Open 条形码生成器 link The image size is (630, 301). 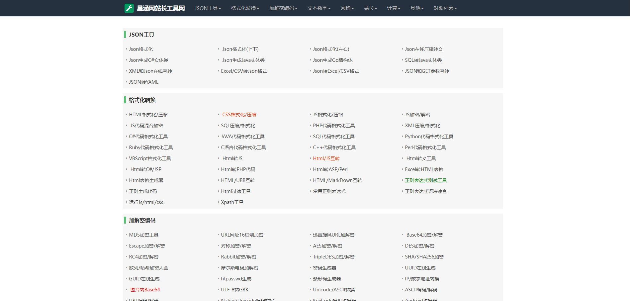(x=327, y=279)
